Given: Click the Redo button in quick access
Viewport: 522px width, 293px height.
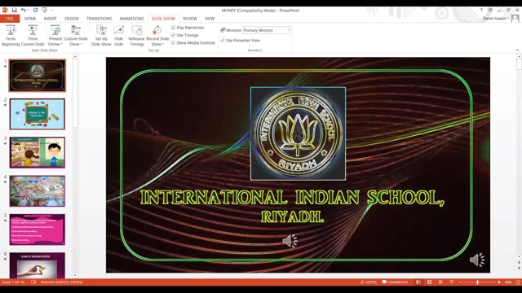Looking at the screenshot, I should point(35,11).
